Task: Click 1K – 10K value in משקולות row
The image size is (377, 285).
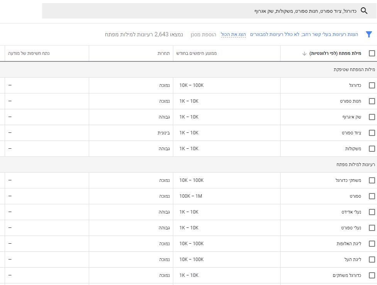Action: coord(189,149)
